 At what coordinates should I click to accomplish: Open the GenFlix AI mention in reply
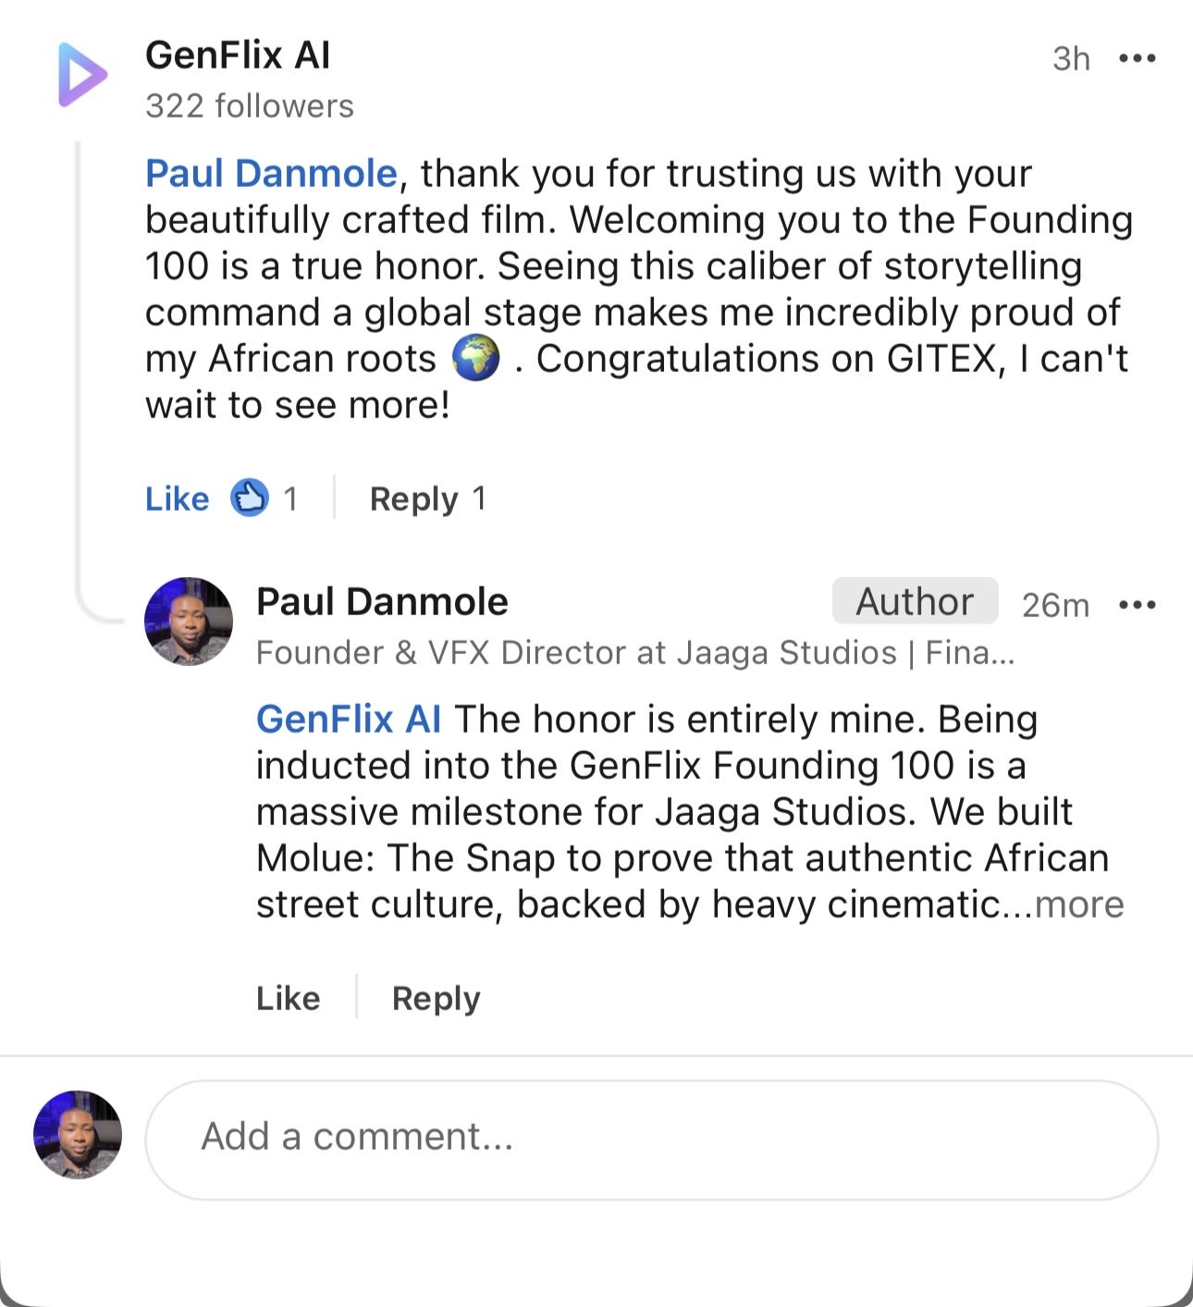click(349, 719)
